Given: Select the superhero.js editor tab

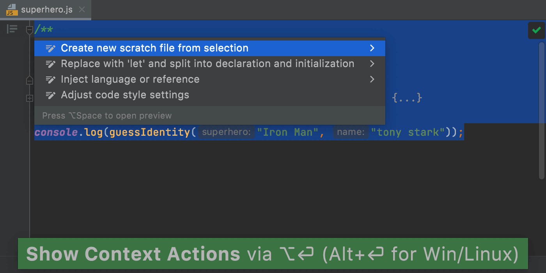Looking at the screenshot, I should pos(46,10).
